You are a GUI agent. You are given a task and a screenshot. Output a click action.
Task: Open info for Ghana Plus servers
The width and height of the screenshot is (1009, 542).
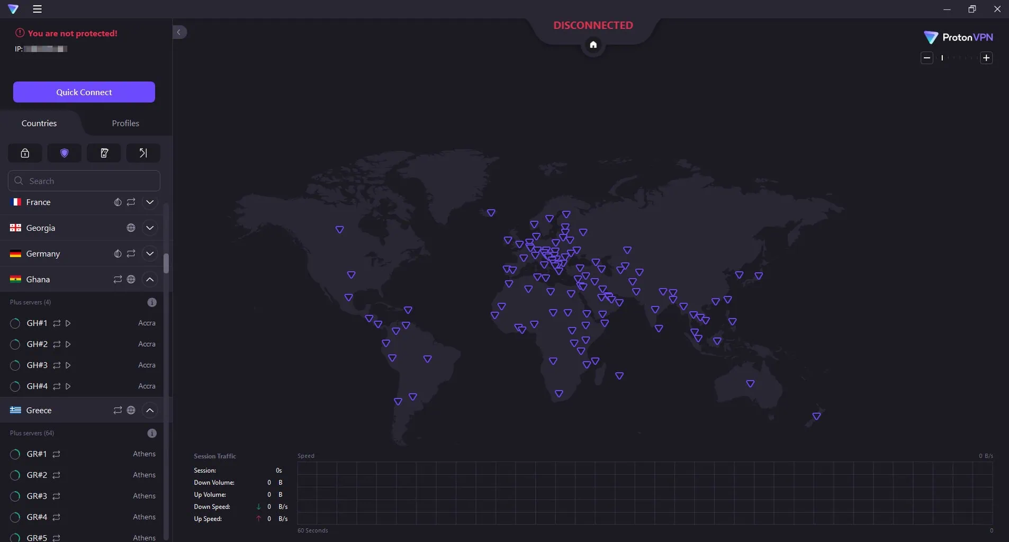[152, 302]
